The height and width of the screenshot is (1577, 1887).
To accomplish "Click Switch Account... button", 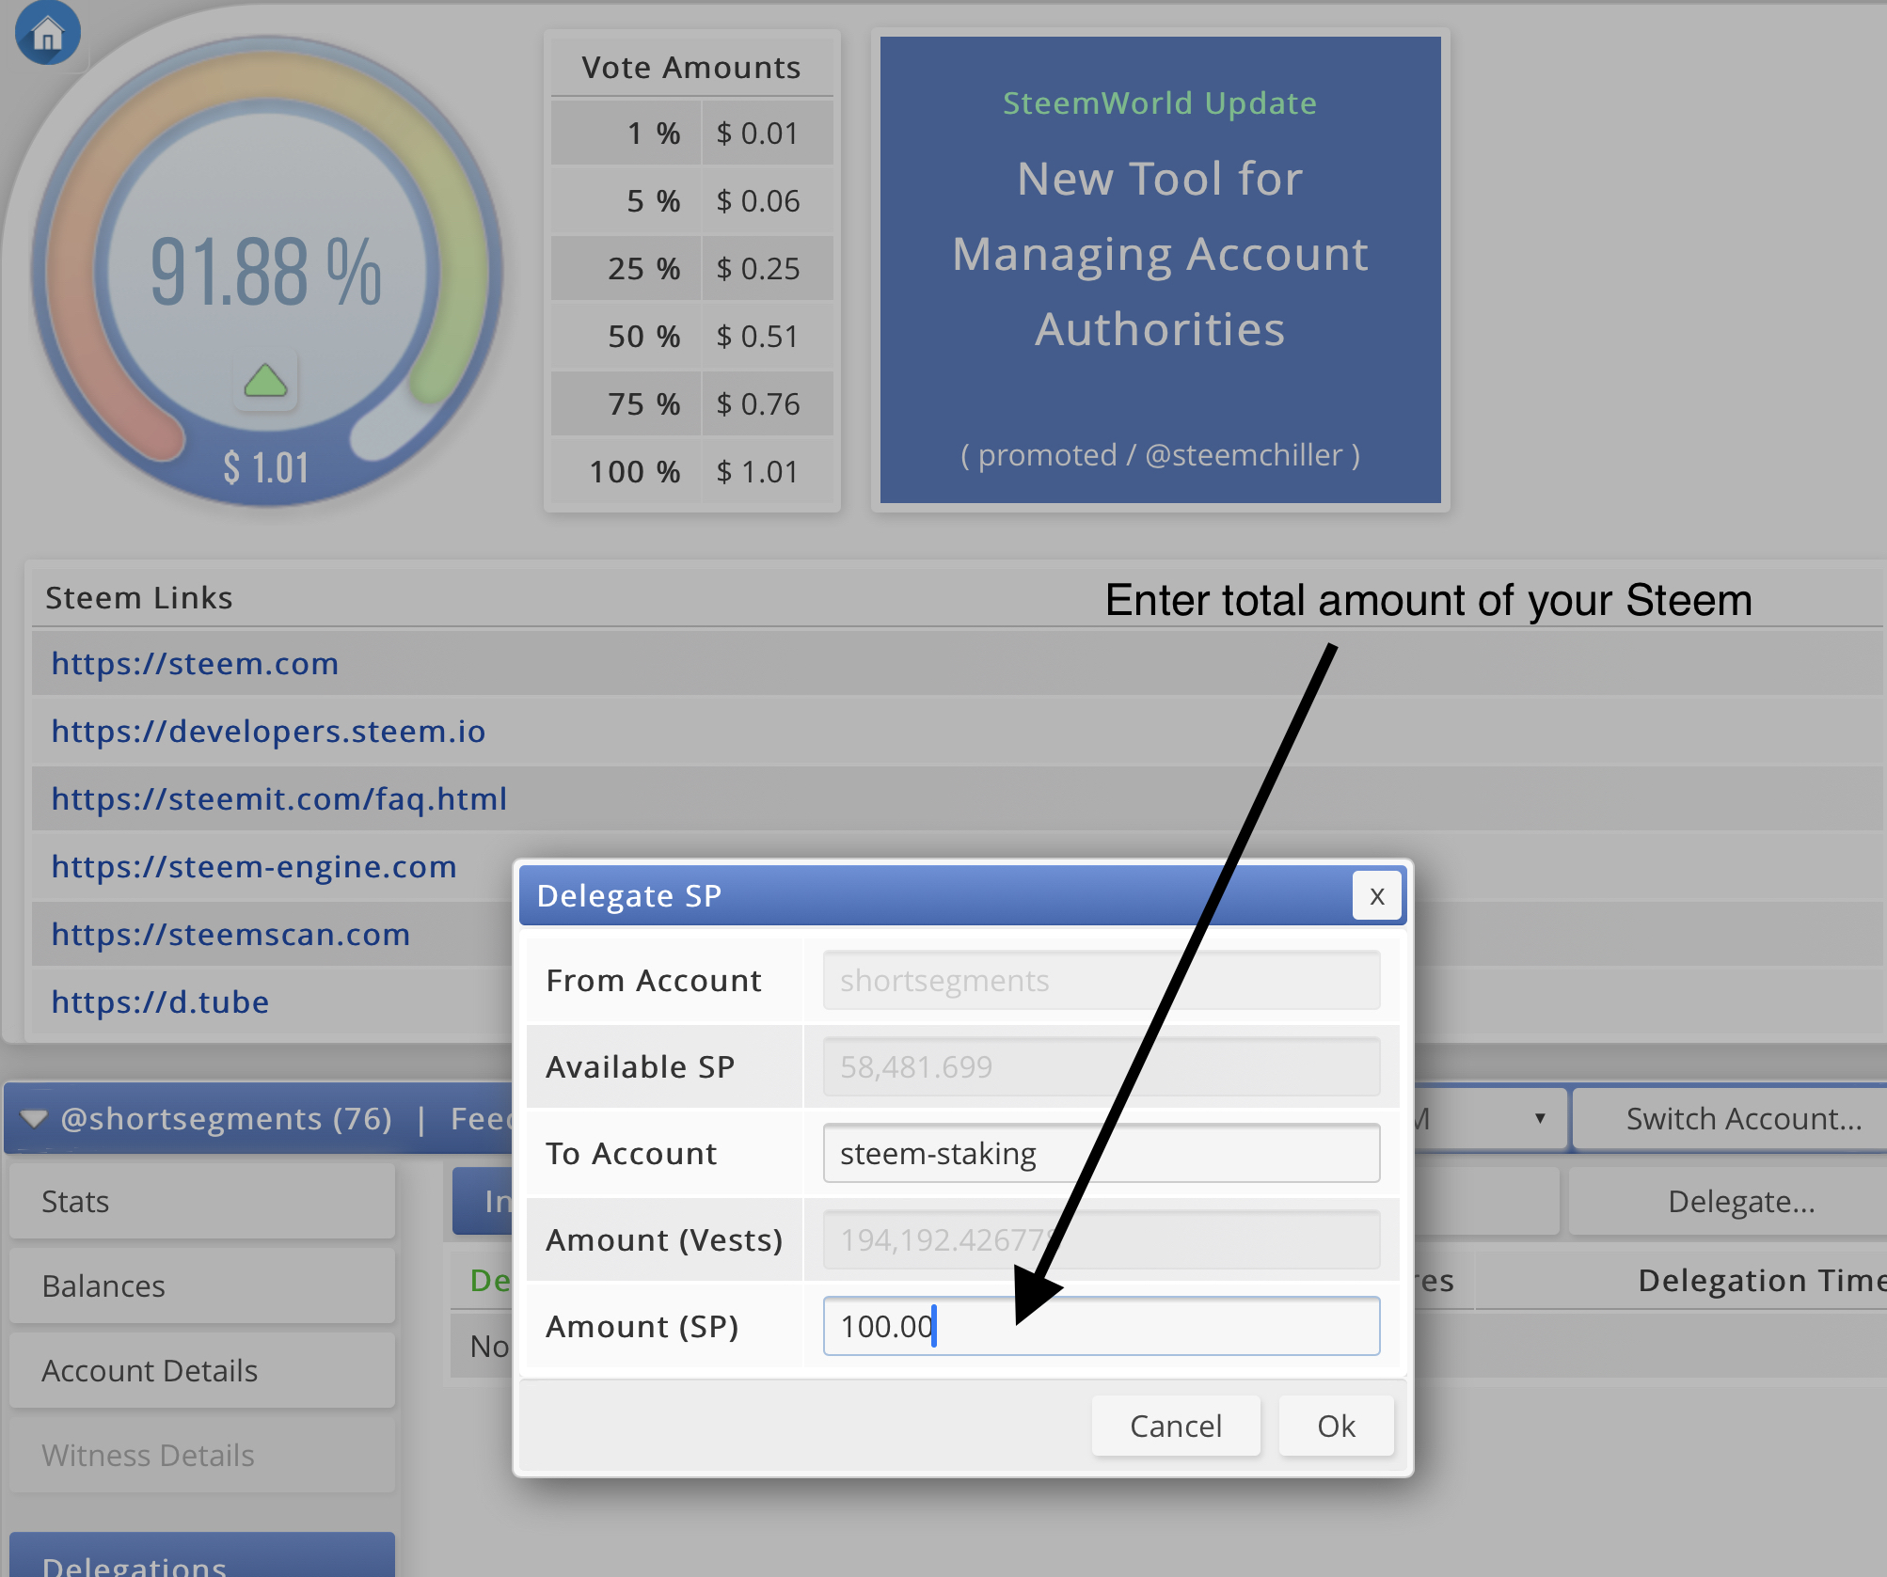I will coord(1743,1118).
